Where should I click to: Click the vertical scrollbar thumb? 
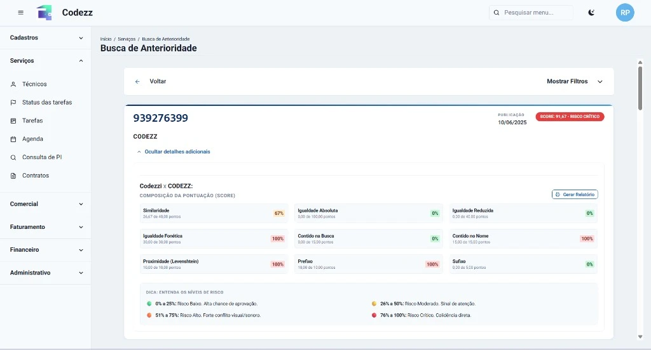pyautogui.click(x=640, y=87)
